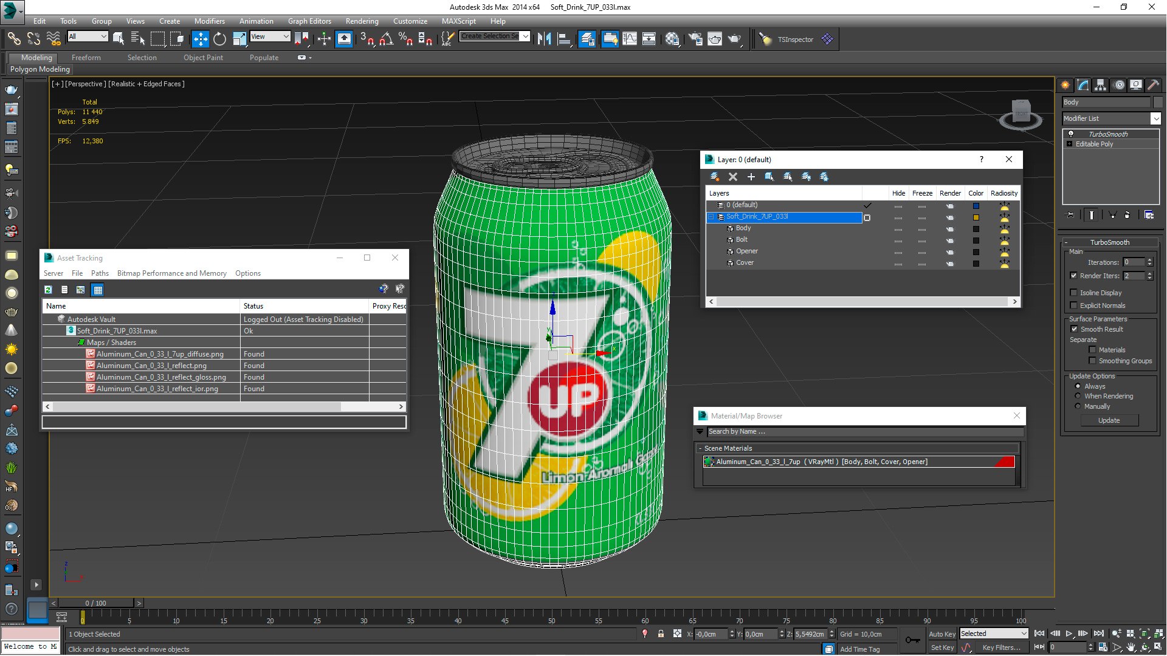Open the Rendering menu
The image size is (1167, 656).
pyautogui.click(x=362, y=21)
